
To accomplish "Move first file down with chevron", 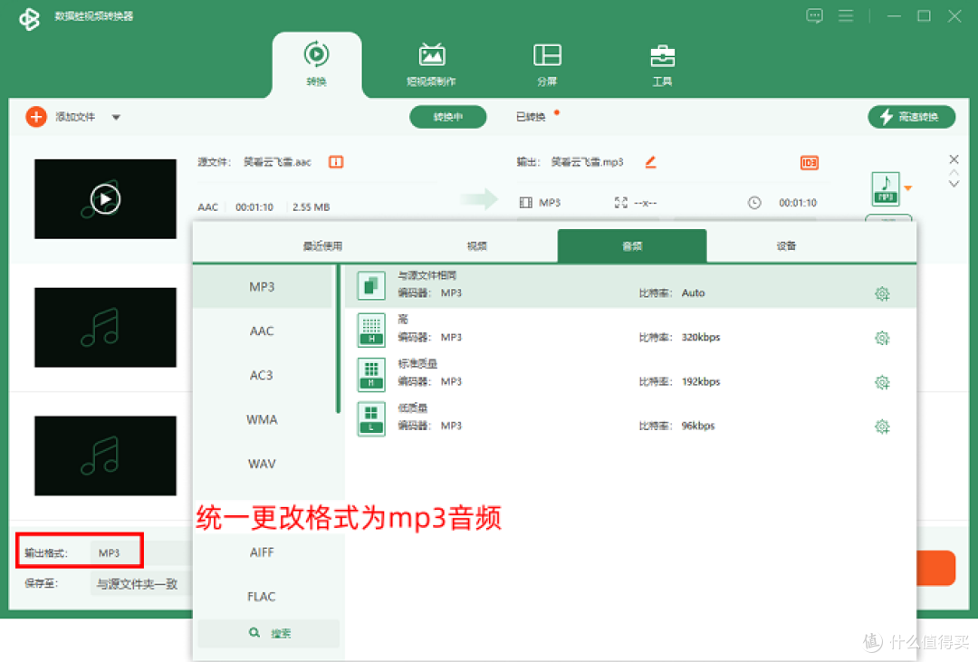I will (954, 184).
